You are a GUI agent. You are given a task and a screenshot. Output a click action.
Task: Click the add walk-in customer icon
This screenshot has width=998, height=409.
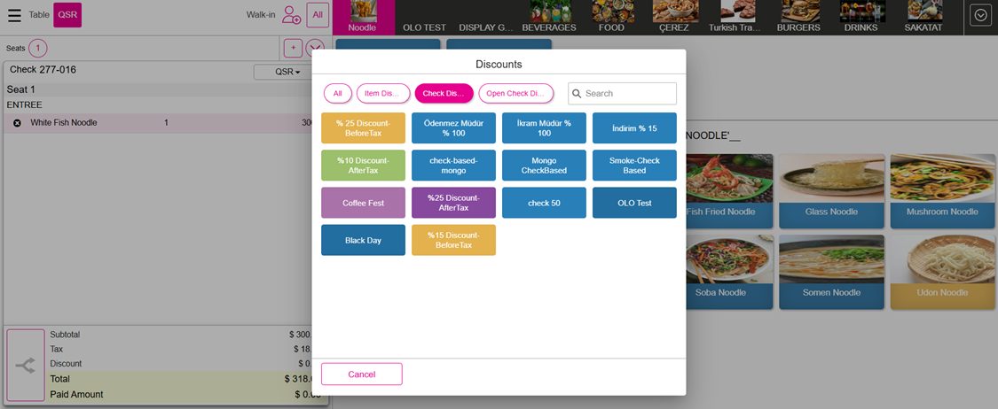pyautogui.click(x=291, y=15)
